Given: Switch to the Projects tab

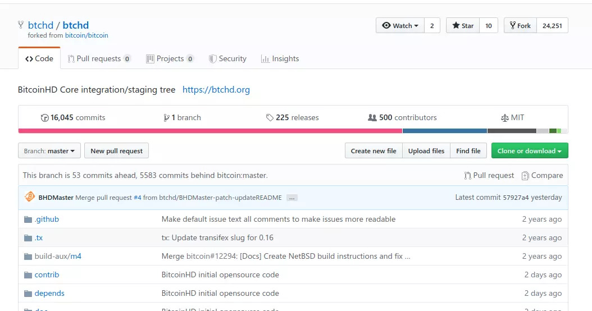Looking at the screenshot, I should pos(170,58).
